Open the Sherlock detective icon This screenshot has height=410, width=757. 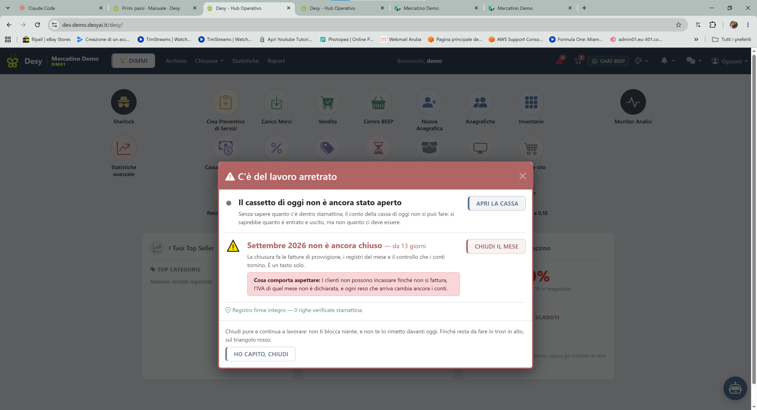point(123,102)
